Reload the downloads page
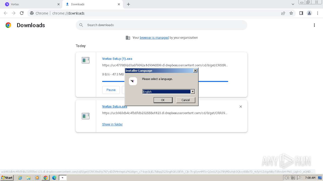Screen dimensions: 323x181 click(22, 13)
